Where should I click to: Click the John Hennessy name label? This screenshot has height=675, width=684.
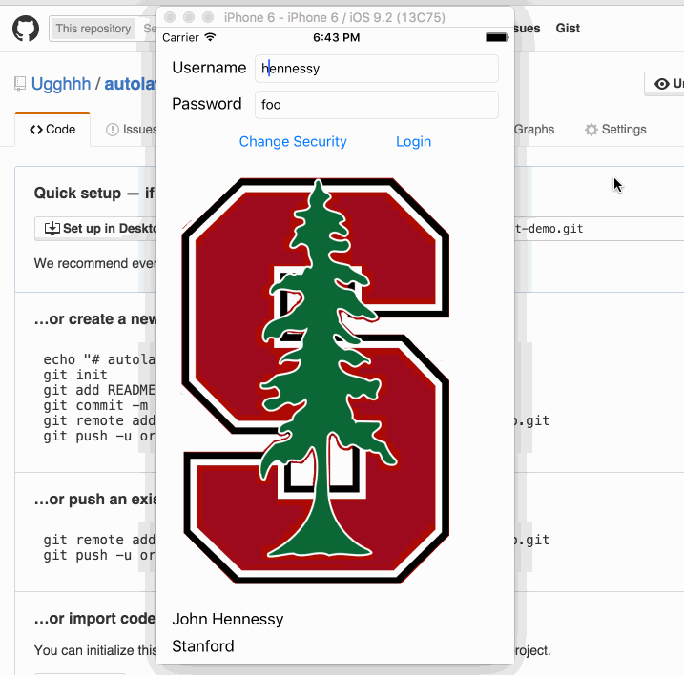228,619
